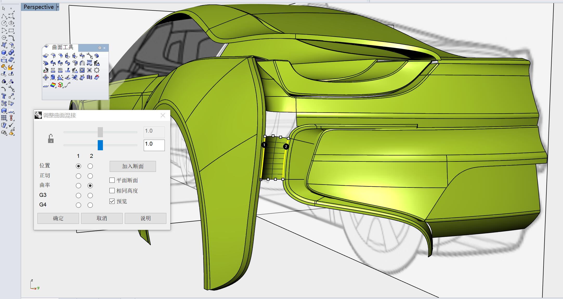This screenshot has width=563, height=299.
Task: Enable the 平面断面 checkbox
Action: coord(112,180)
